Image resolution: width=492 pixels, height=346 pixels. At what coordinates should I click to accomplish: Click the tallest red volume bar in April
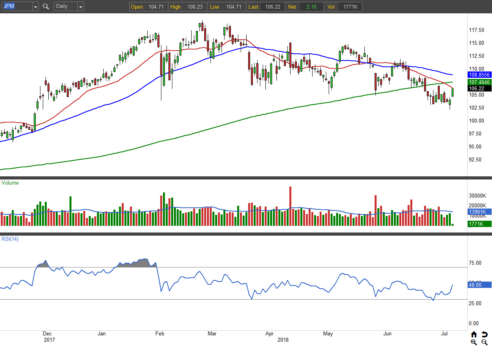coord(290,206)
